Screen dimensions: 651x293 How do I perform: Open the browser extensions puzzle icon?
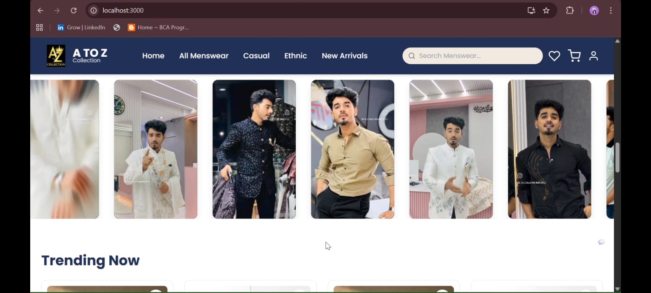[570, 10]
